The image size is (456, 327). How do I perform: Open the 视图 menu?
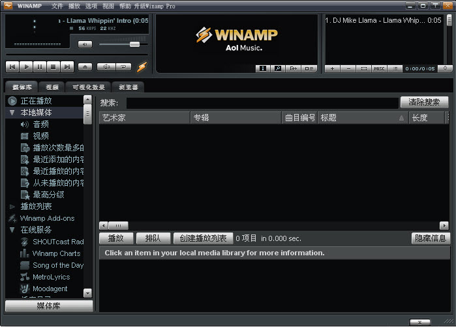pos(108,6)
